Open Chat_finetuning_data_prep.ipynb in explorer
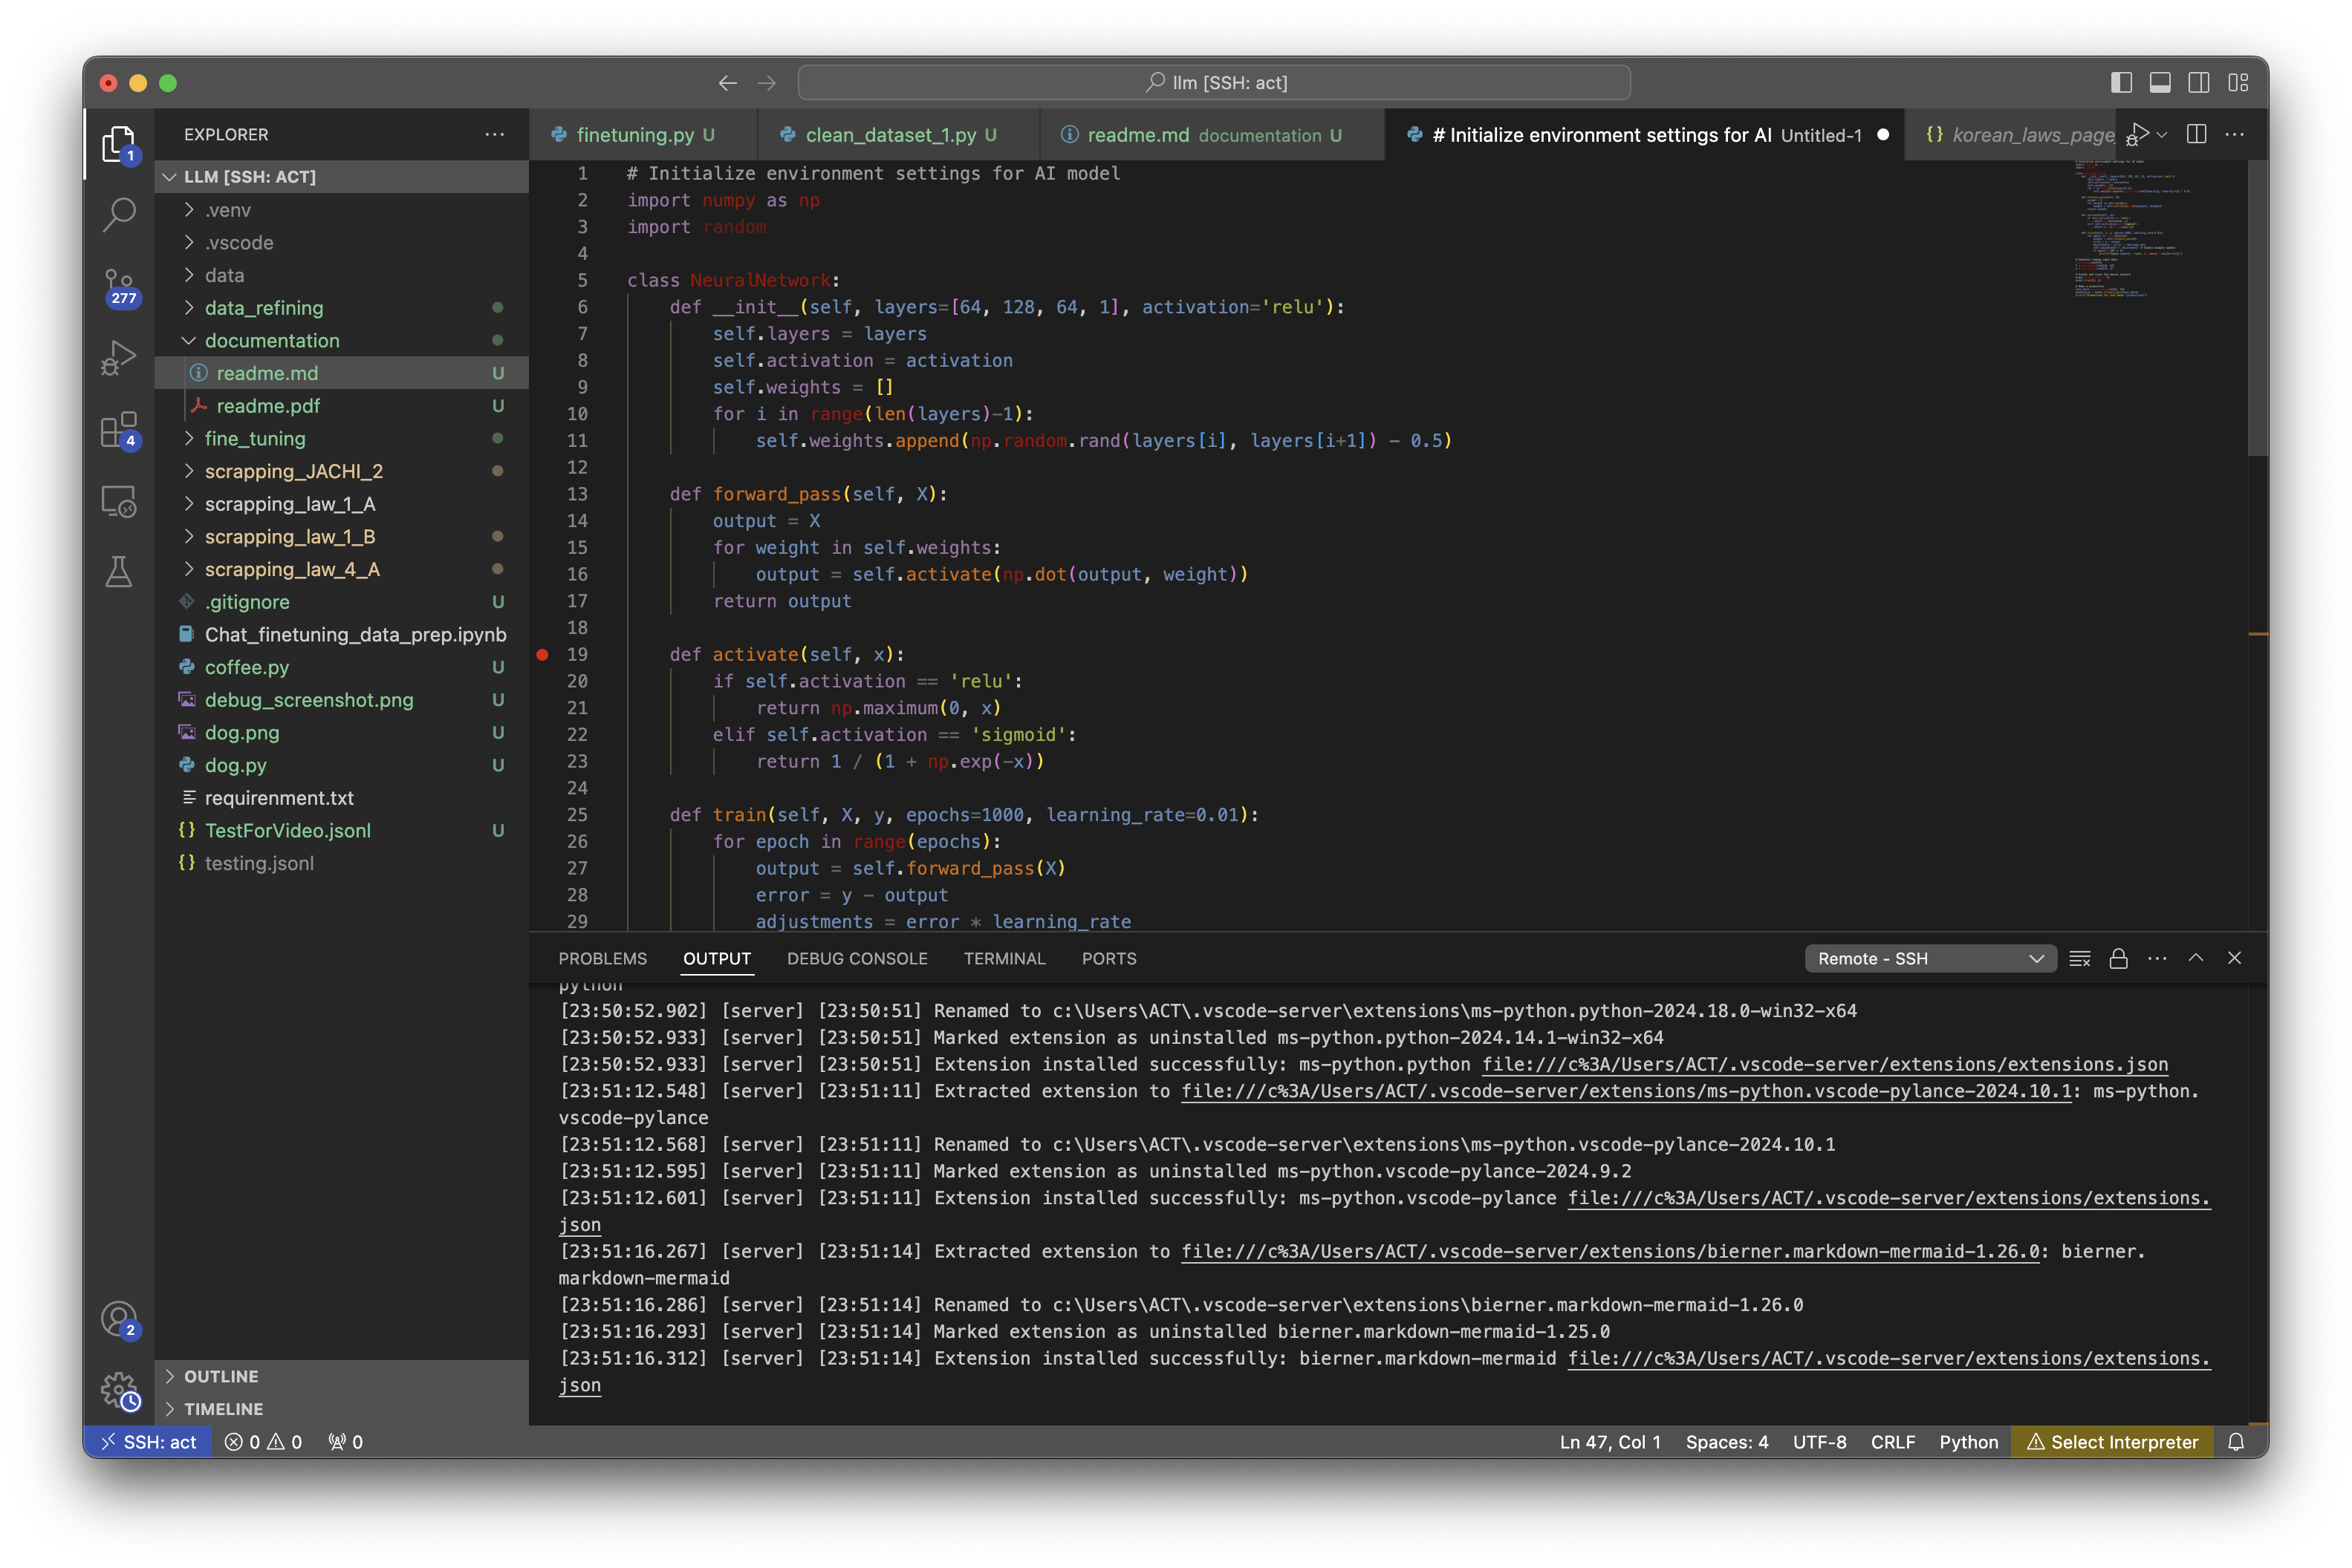 point(341,634)
